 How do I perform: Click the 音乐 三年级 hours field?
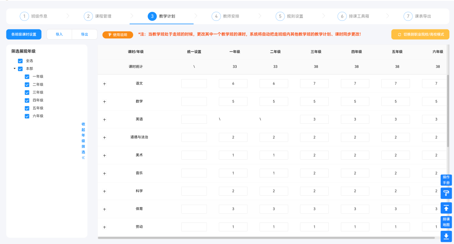click(x=314, y=173)
